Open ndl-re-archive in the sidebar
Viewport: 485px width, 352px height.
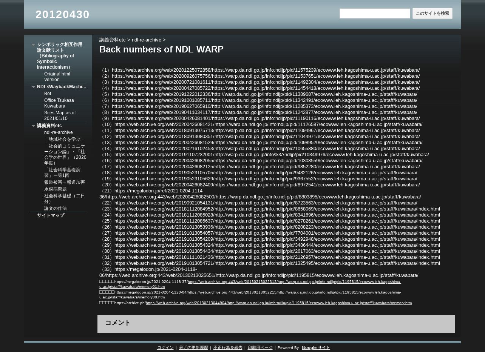click(x=59, y=132)
